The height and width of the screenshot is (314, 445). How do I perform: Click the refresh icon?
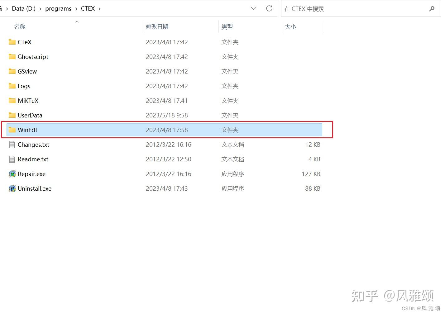(269, 8)
